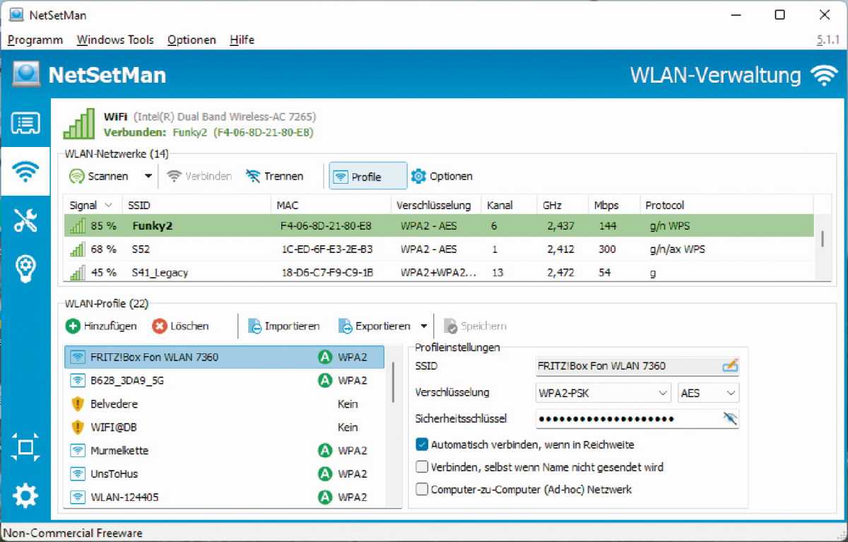Select the FRITZ!Box Fon WLAN 7360 profile
The height and width of the screenshot is (542, 848).
click(225, 358)
